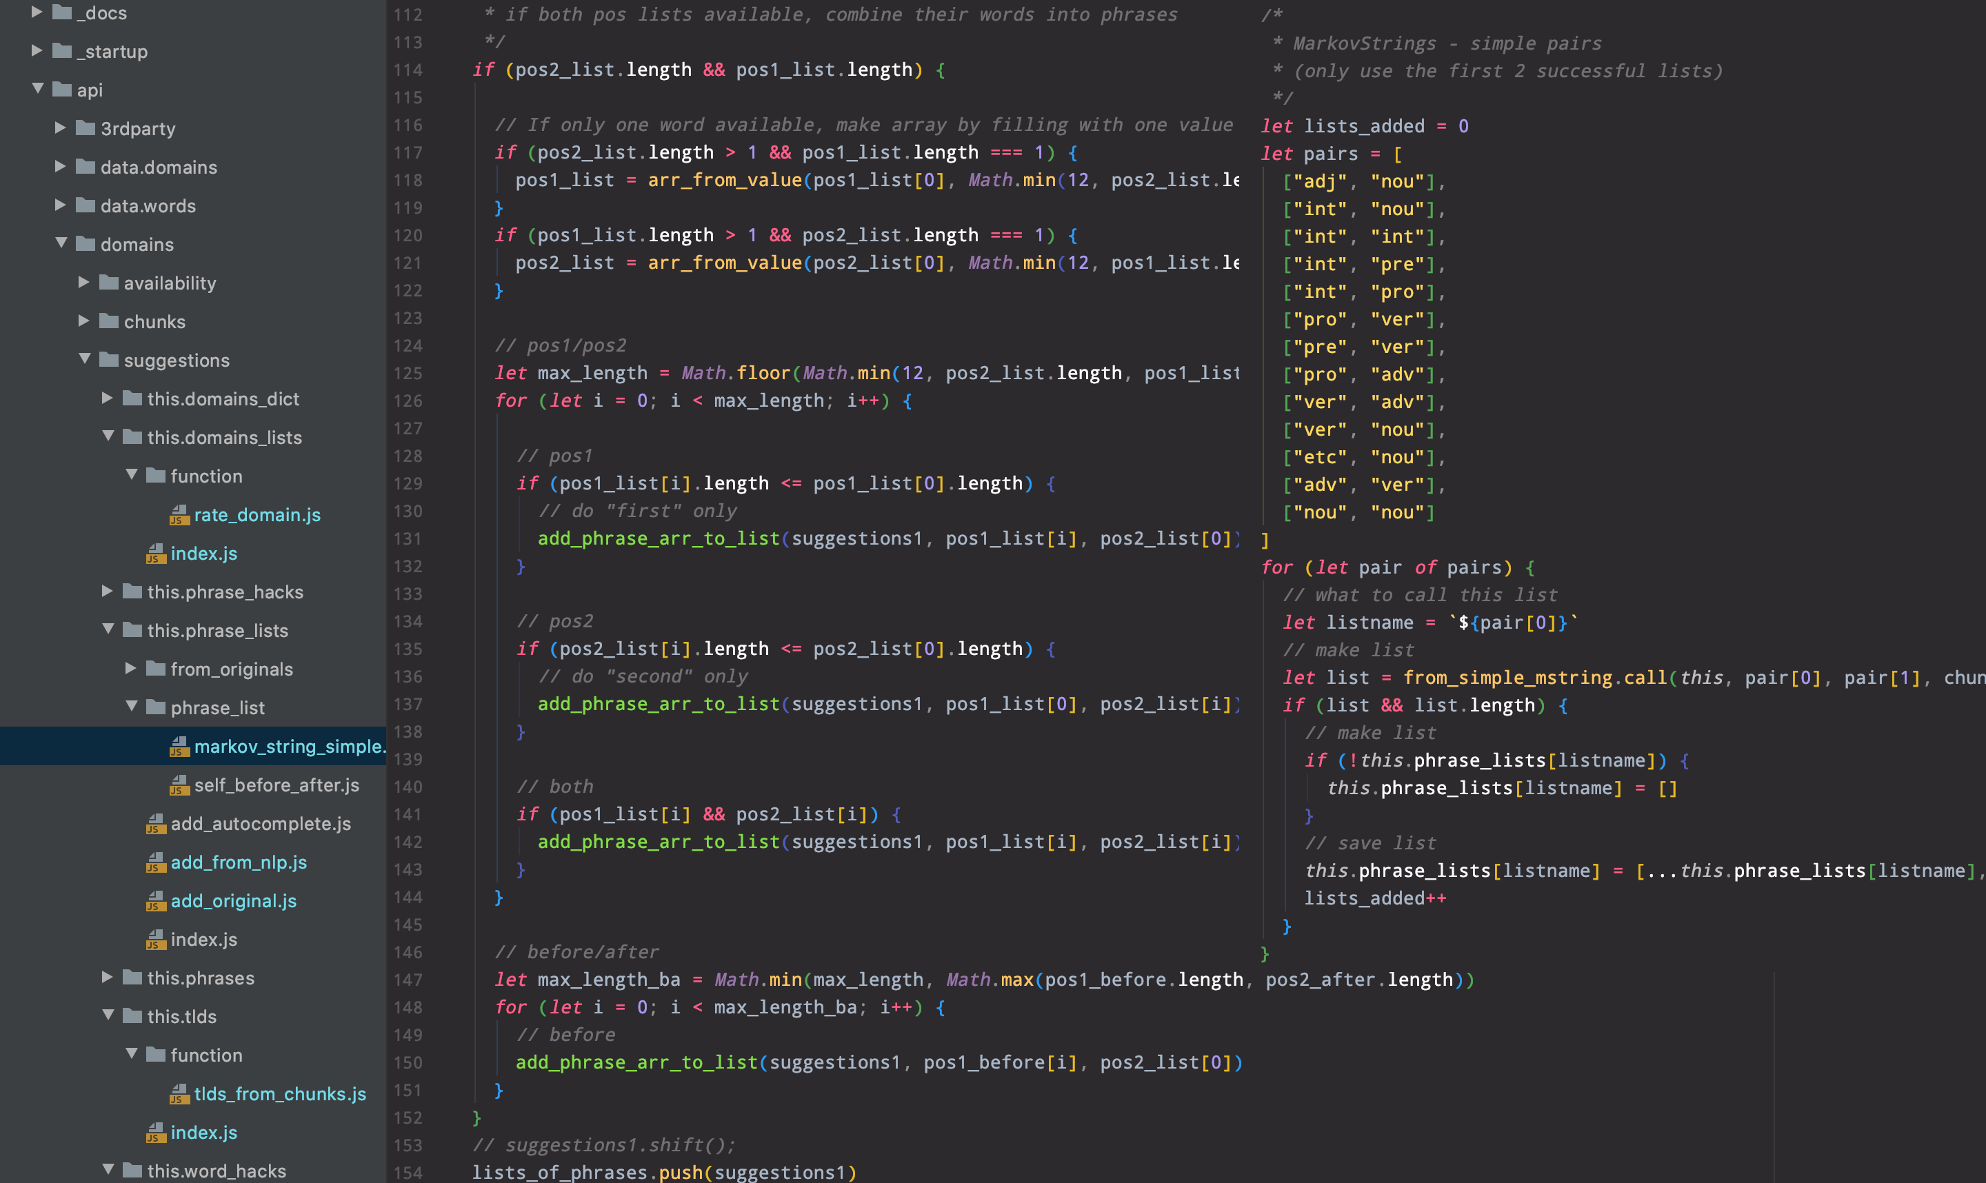Viewport: 1986px width, 1183px height.
Task: Click the self_before_after.js file icon
Action: point(179,785)
